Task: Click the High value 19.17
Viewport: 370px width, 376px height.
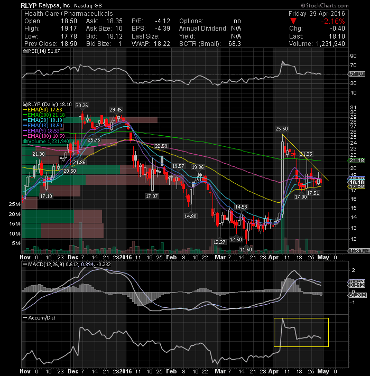Action: click(x=69, y=29)
